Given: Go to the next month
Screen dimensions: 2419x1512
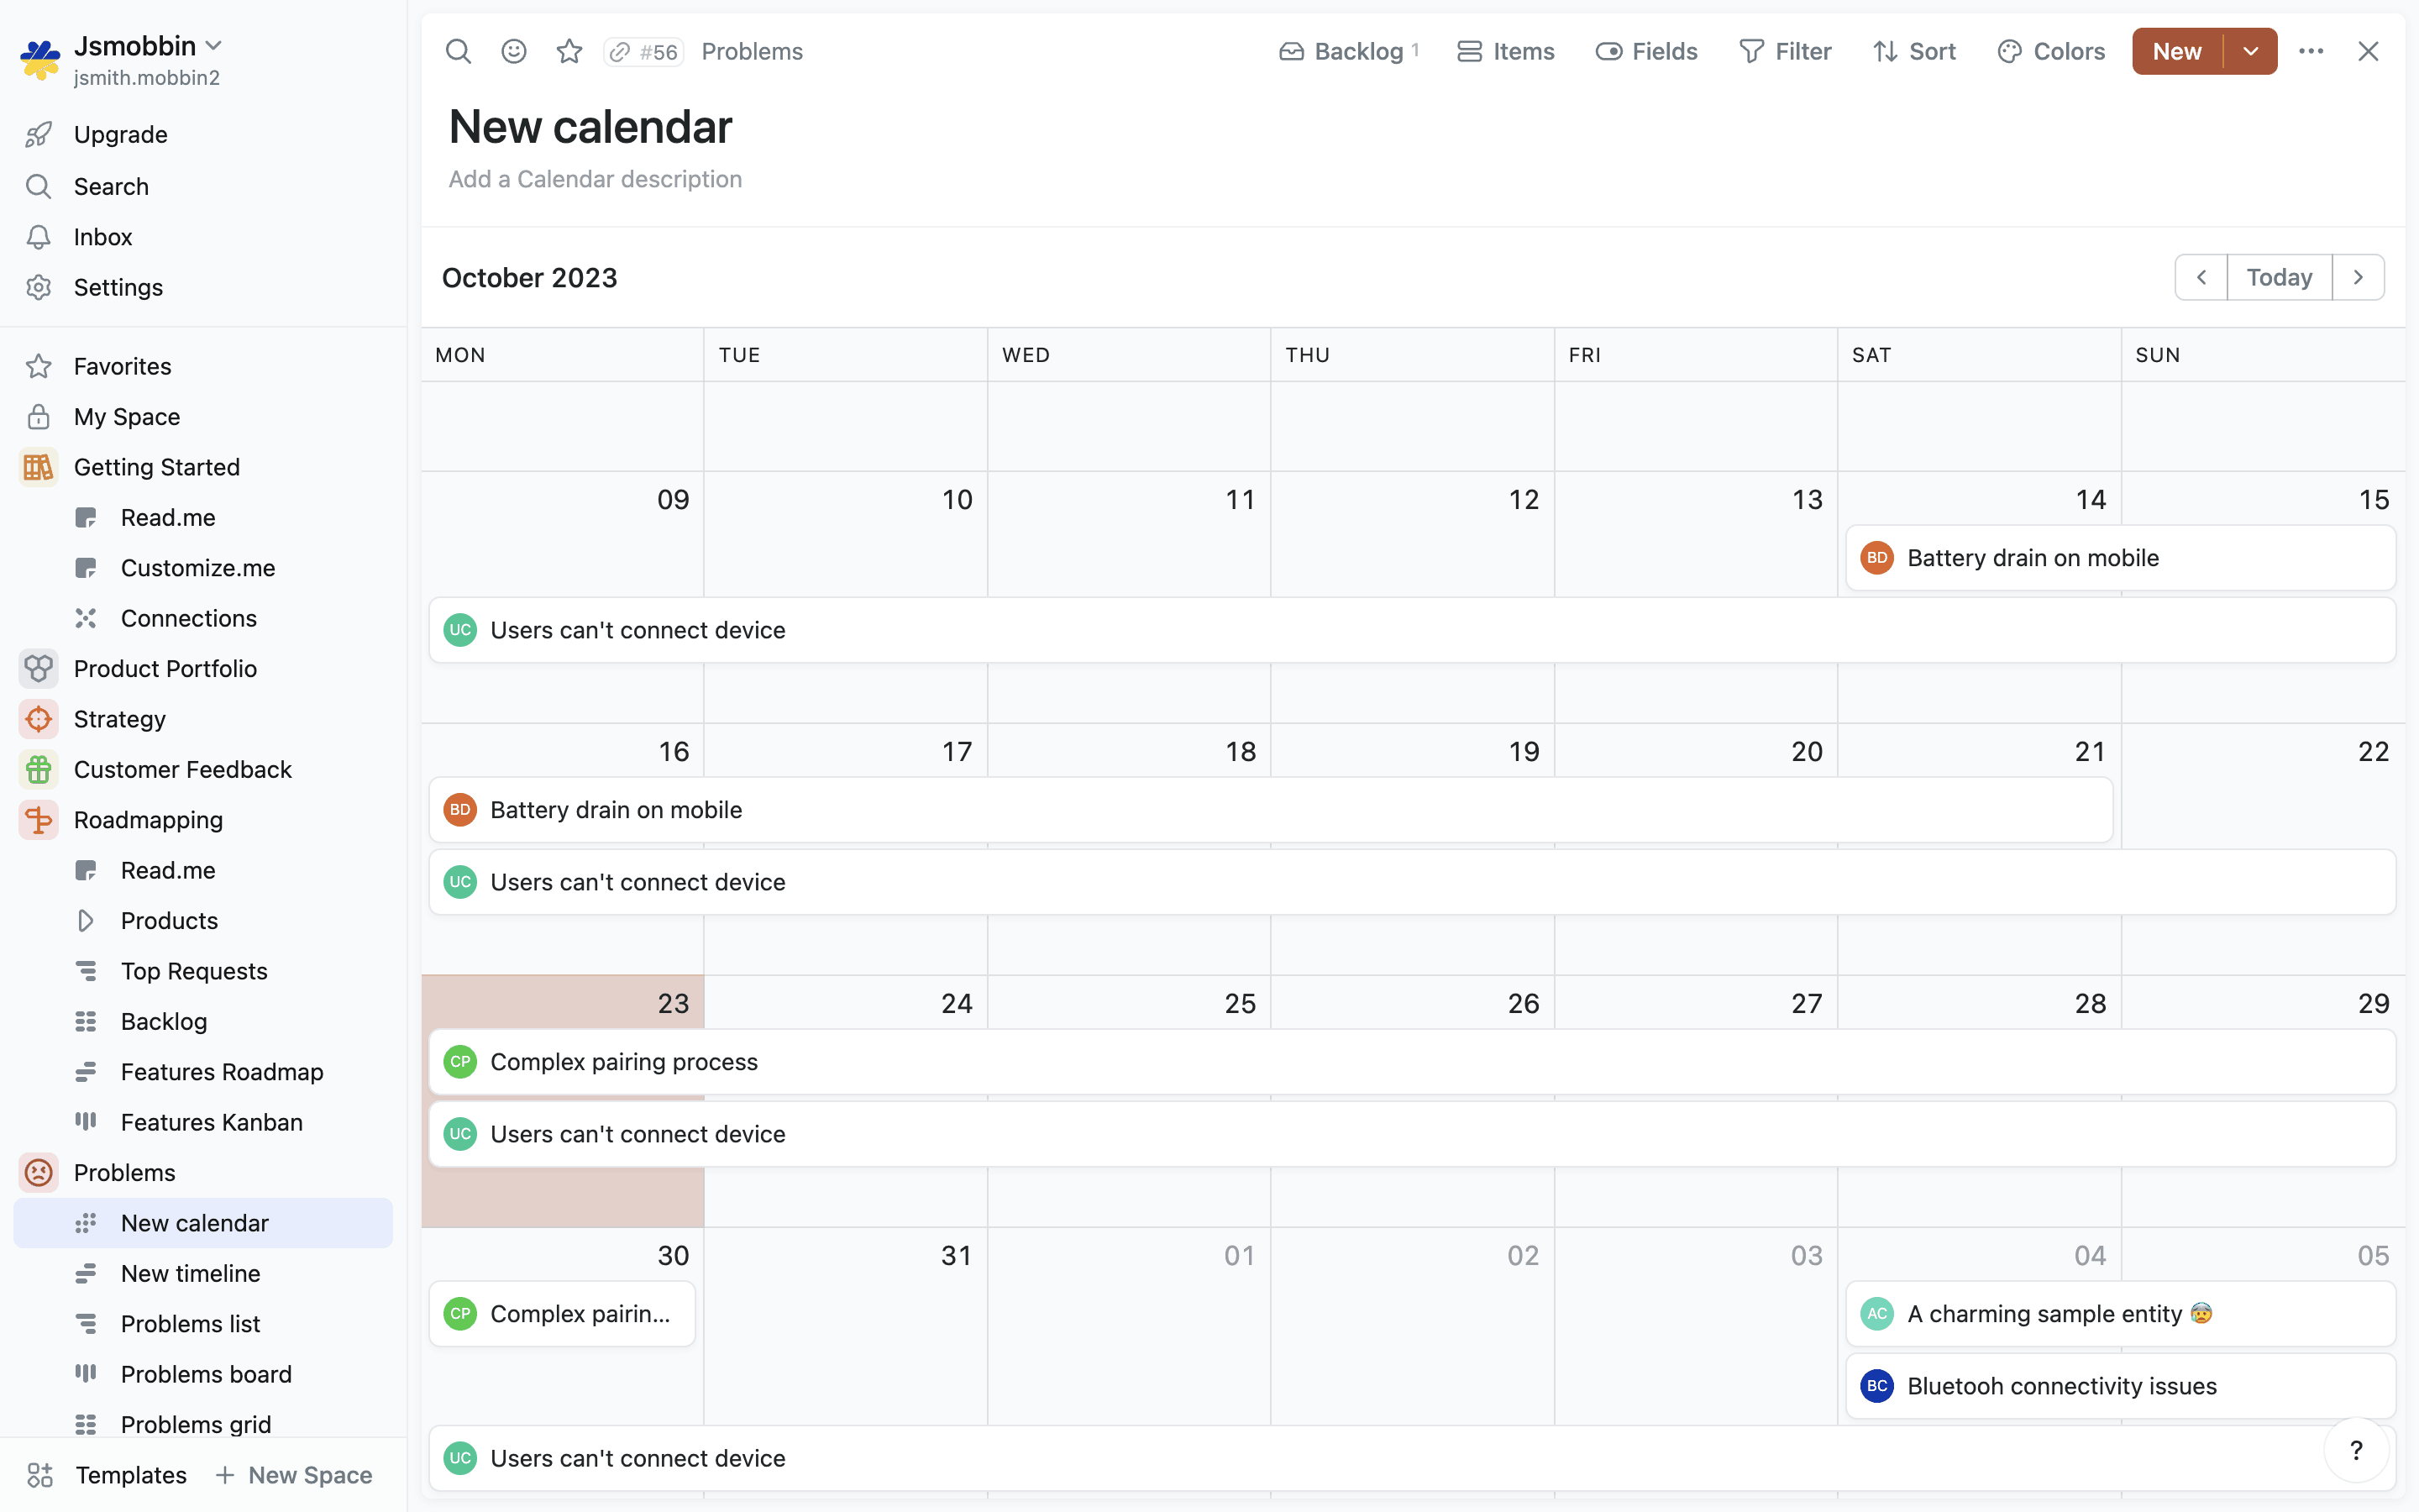Looking at the screenshot, I should (2358, 277).
